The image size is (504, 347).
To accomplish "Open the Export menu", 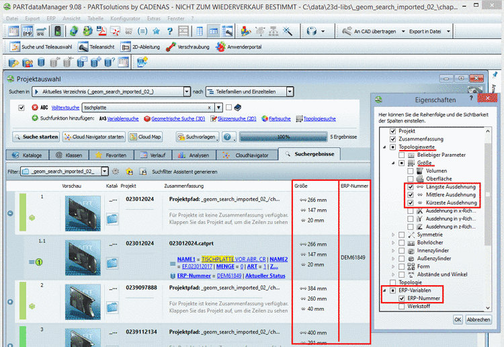I will coord(32,18).
